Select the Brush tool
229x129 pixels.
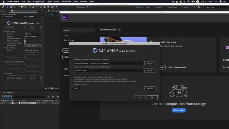[x=41, y=7]
